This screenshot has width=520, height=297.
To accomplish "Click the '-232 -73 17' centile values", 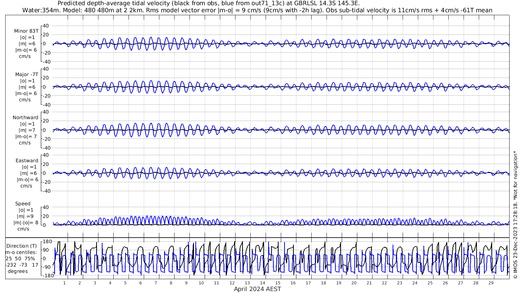I will click(22, 265).
